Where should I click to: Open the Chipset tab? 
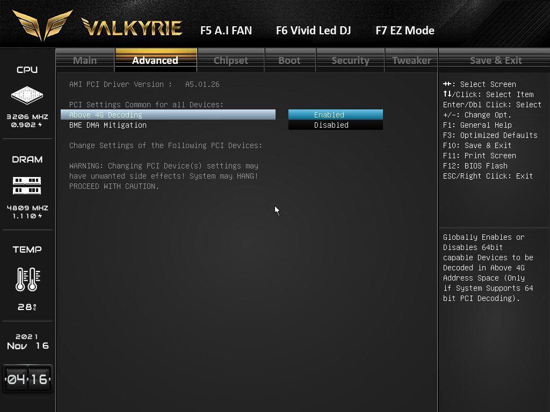pos(231,60)
